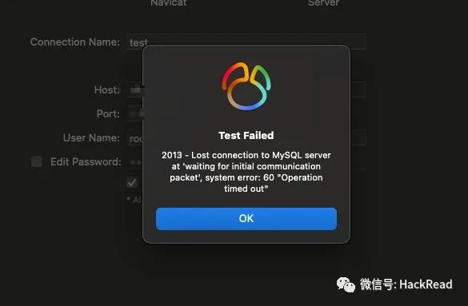Click the WeChat icon in the watermark
The width and height of the screenshot is (468, 306).
(x=346, y=284)
